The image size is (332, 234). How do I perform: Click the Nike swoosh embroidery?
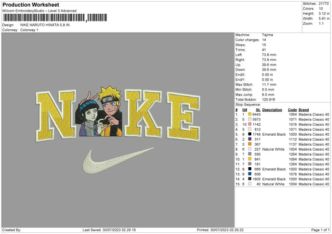tap(118, 161)
